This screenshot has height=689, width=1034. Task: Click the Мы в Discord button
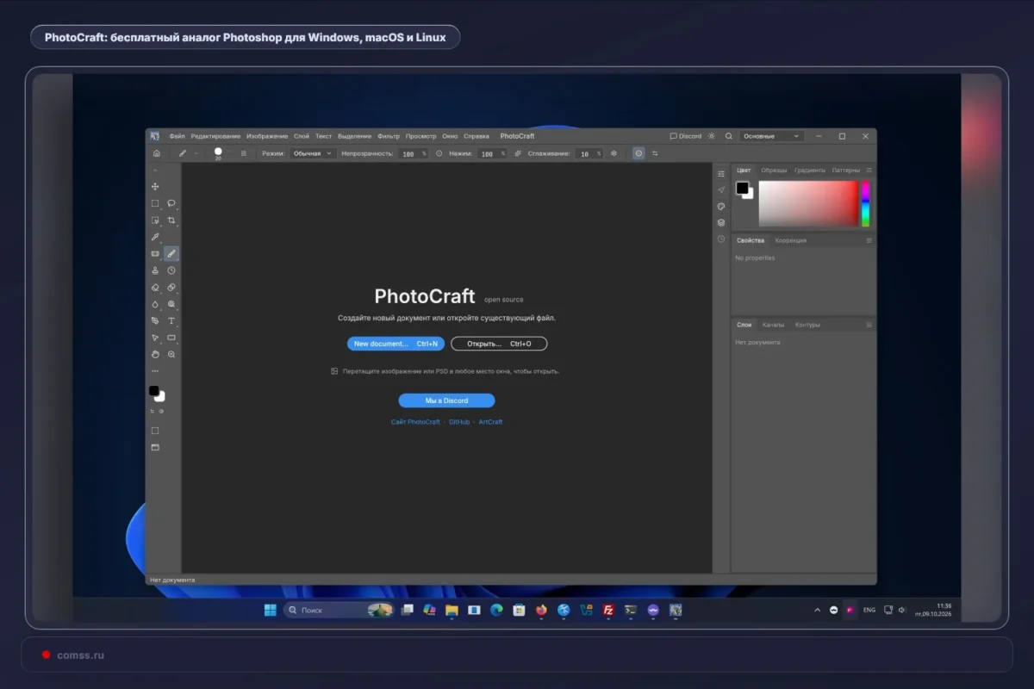pos(446,400)
